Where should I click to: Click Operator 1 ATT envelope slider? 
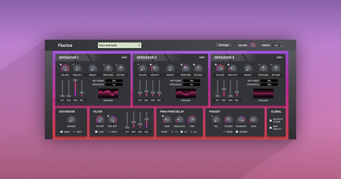click(62, 88)
